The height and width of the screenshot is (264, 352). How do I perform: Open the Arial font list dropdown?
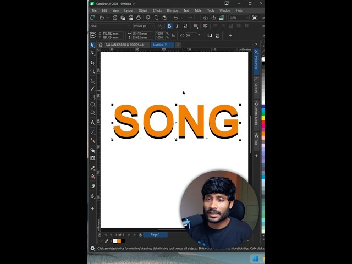tap(129, 26)
